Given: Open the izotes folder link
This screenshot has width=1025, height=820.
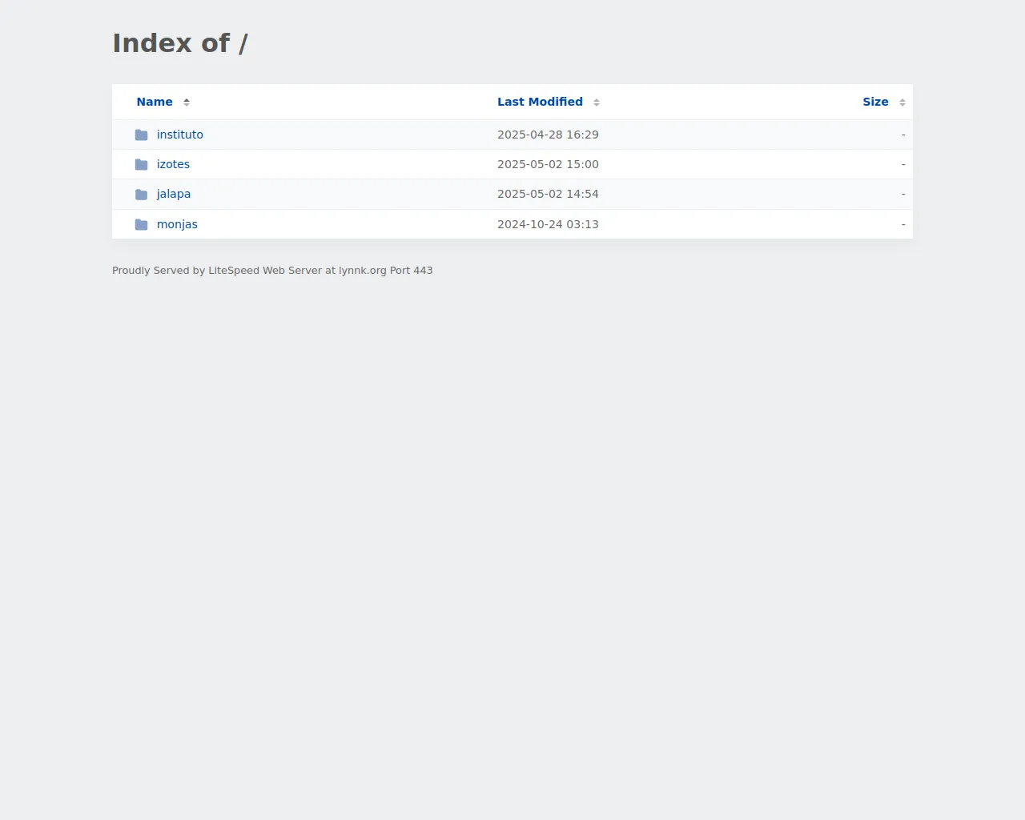Looking at the screenshot, I should coord(173,164).
